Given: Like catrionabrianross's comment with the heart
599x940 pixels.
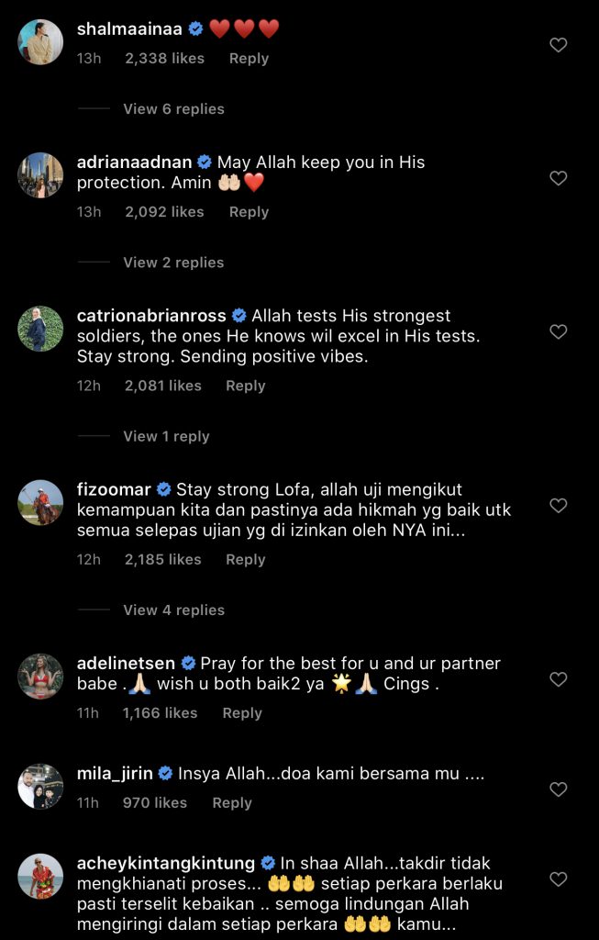Looking at the screenshot, I should [x=558, y=331].
